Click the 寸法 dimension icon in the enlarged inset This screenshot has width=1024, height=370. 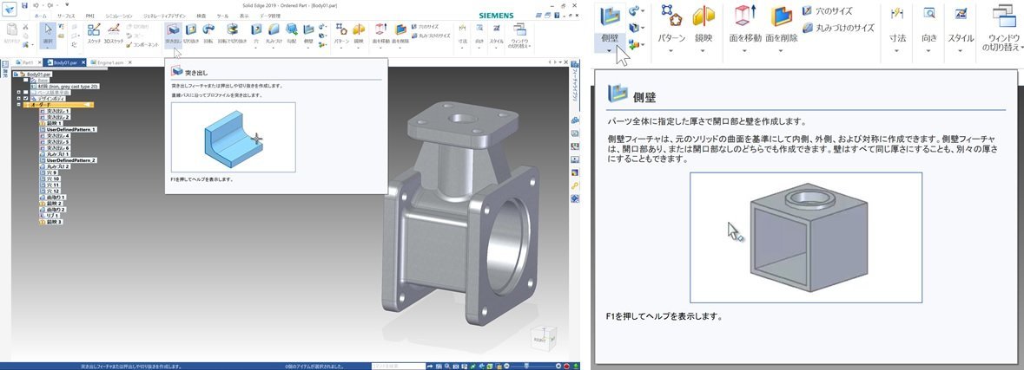pos(897,15)
